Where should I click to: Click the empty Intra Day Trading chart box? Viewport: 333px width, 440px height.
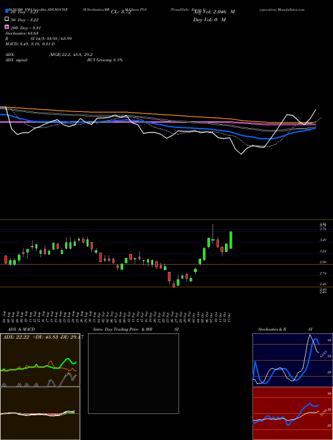133,373
